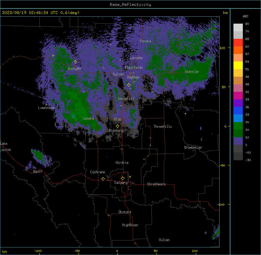Click the -50 tick label on bottom axis
Viewport: 261px width, 255px height.
tap(77, 251)
